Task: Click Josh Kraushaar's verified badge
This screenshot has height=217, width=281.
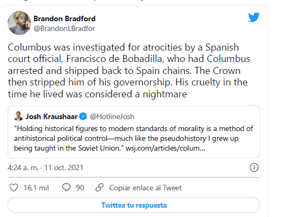Action: pos(83,116)
